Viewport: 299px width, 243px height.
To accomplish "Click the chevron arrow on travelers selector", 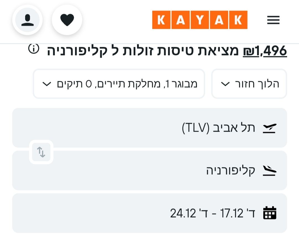I will pyautogui.click(x=47, y=84).
